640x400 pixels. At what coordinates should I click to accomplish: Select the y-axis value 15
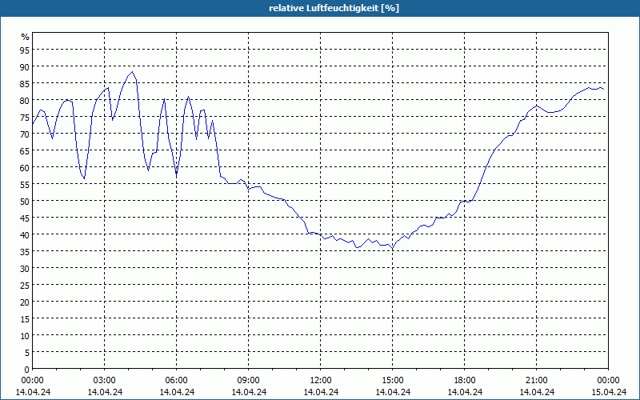[25, 318]
